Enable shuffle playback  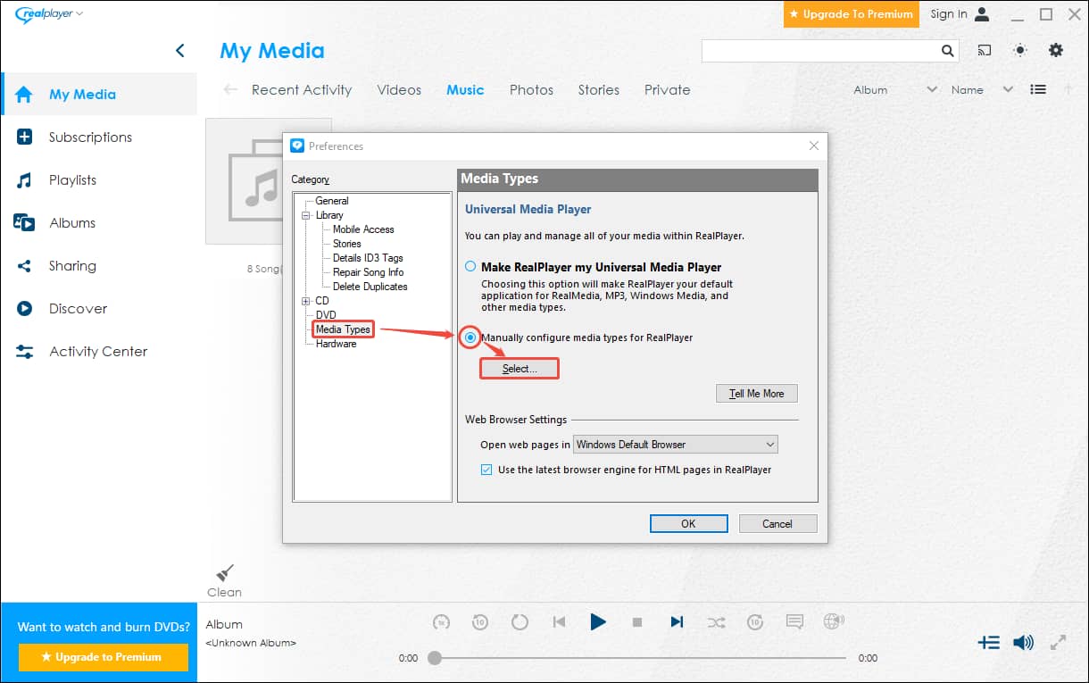716,621
